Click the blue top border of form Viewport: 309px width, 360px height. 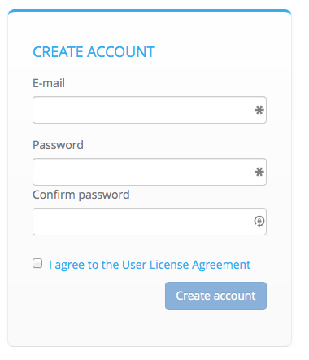[150, 11]
